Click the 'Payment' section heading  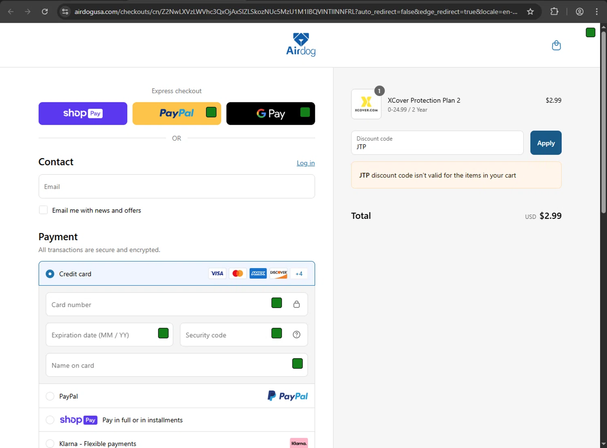(58, 237)
